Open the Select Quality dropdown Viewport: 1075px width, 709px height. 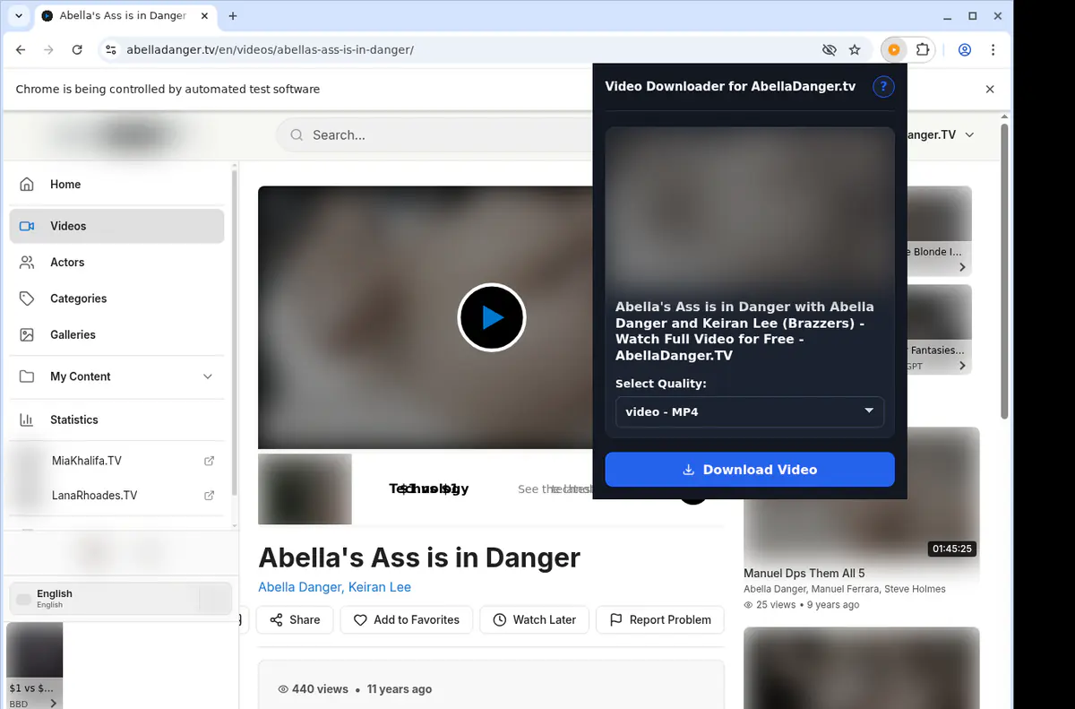pos(750,411)
